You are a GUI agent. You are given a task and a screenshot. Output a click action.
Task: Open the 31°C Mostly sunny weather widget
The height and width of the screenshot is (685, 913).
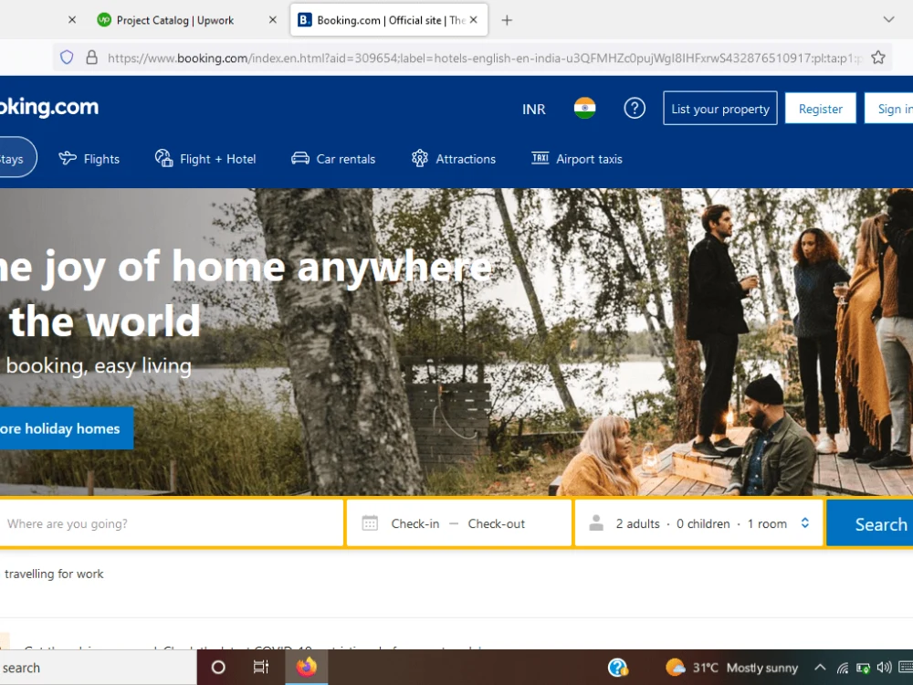(x=732, y=668)
